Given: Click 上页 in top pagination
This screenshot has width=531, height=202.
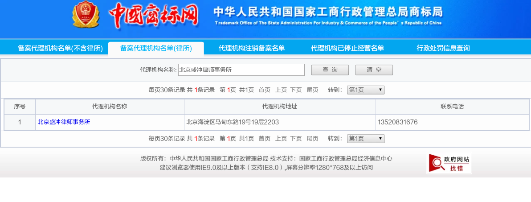Looking at the screenshot, I should 281,90.
